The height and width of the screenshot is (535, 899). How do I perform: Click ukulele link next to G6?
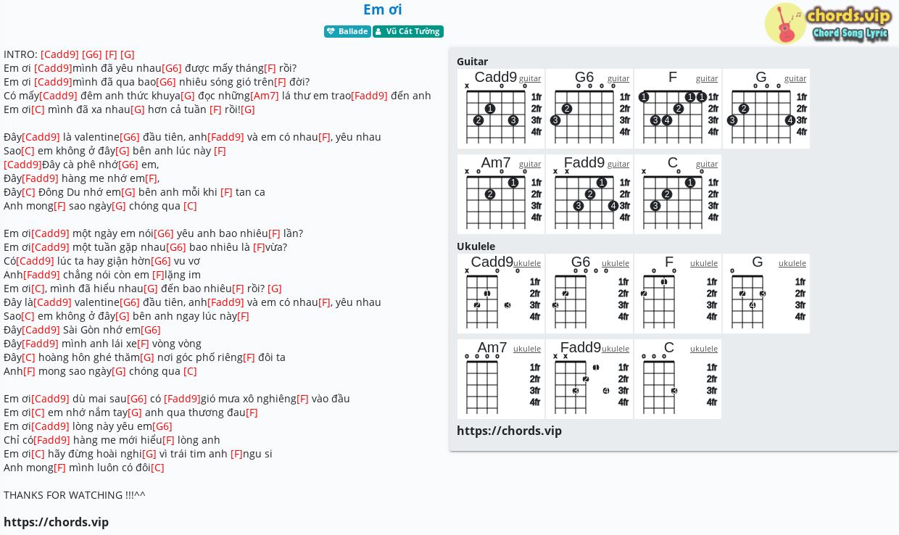click(x=616, y=263)
